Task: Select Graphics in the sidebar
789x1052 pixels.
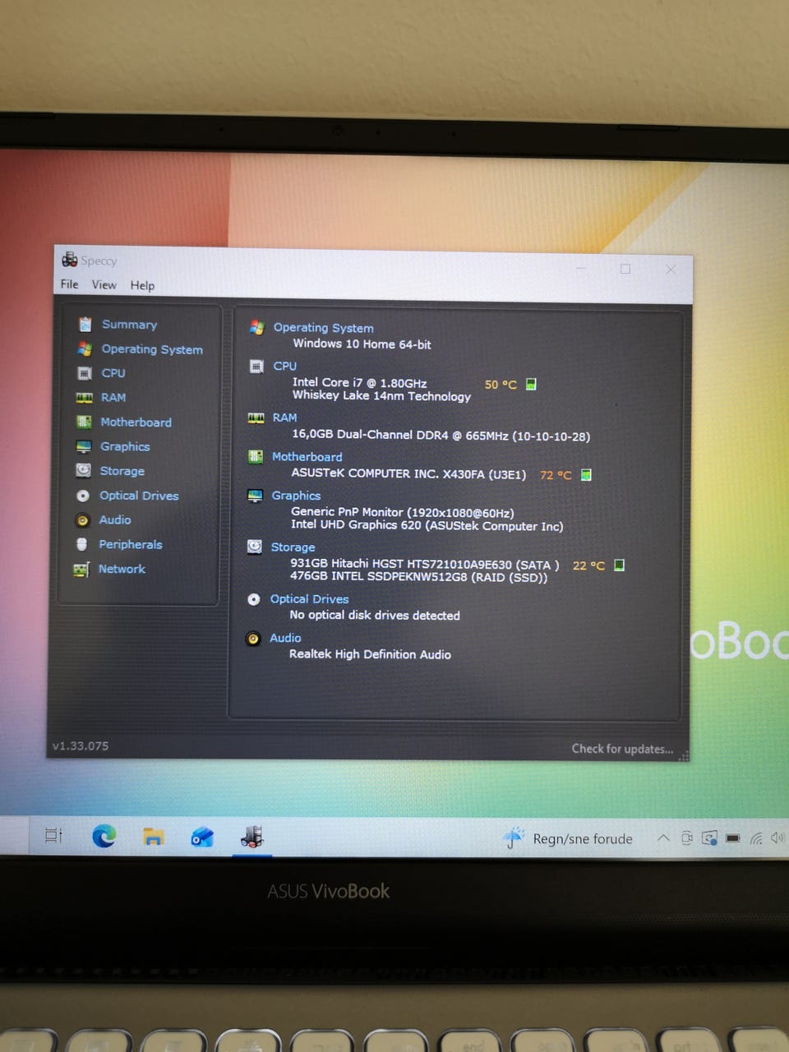Action: click(125, 447)
